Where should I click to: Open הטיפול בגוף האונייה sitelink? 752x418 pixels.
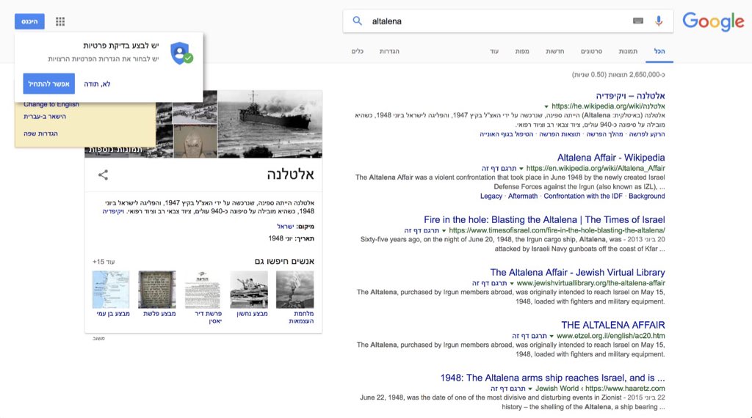coord(507,134)
